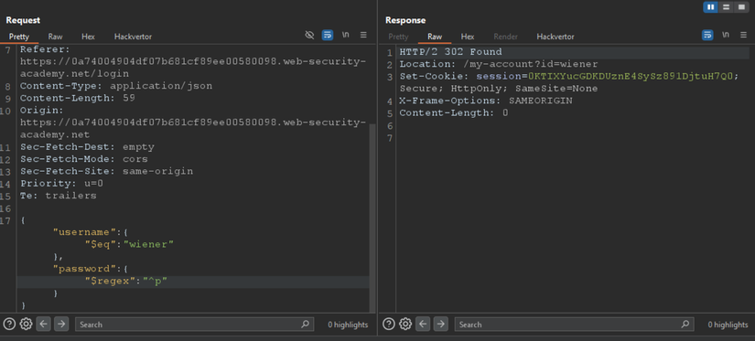Click Request 0 highlights label

coord(348,325)
